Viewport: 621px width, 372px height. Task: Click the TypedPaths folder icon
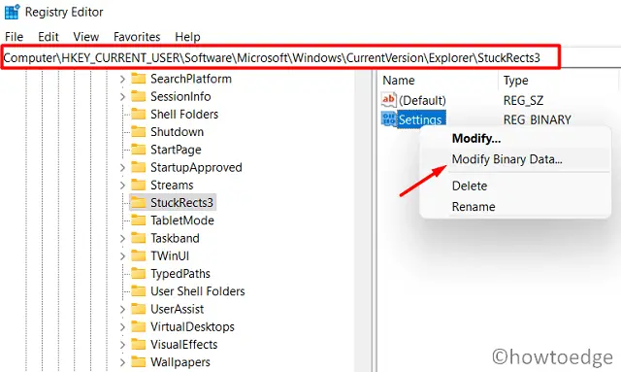click(138, 274)
